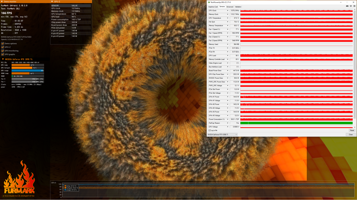Disable the GPU graphs checkbox
The height and width of the screenshot is (200, 357).
(3, 54)
